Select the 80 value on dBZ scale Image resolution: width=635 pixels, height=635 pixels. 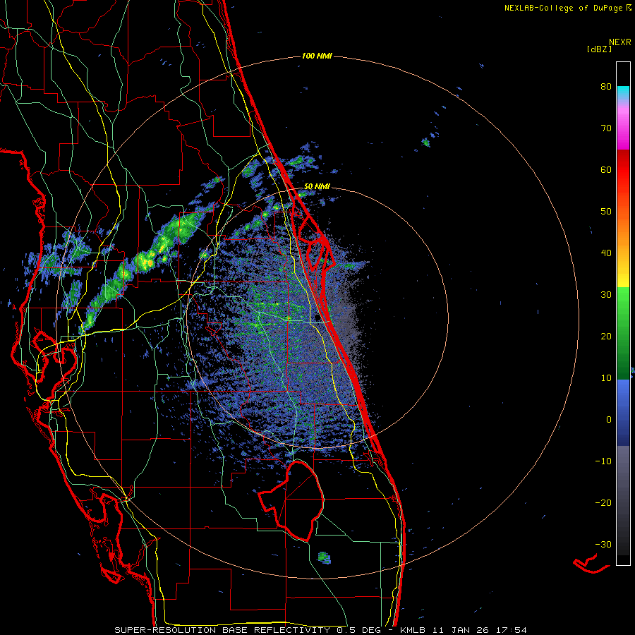pyautogui.click(x=606, y=87)
